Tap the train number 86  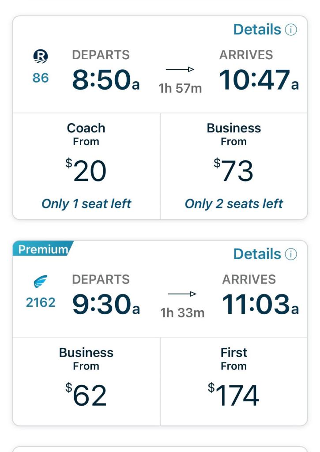point(41,79)
